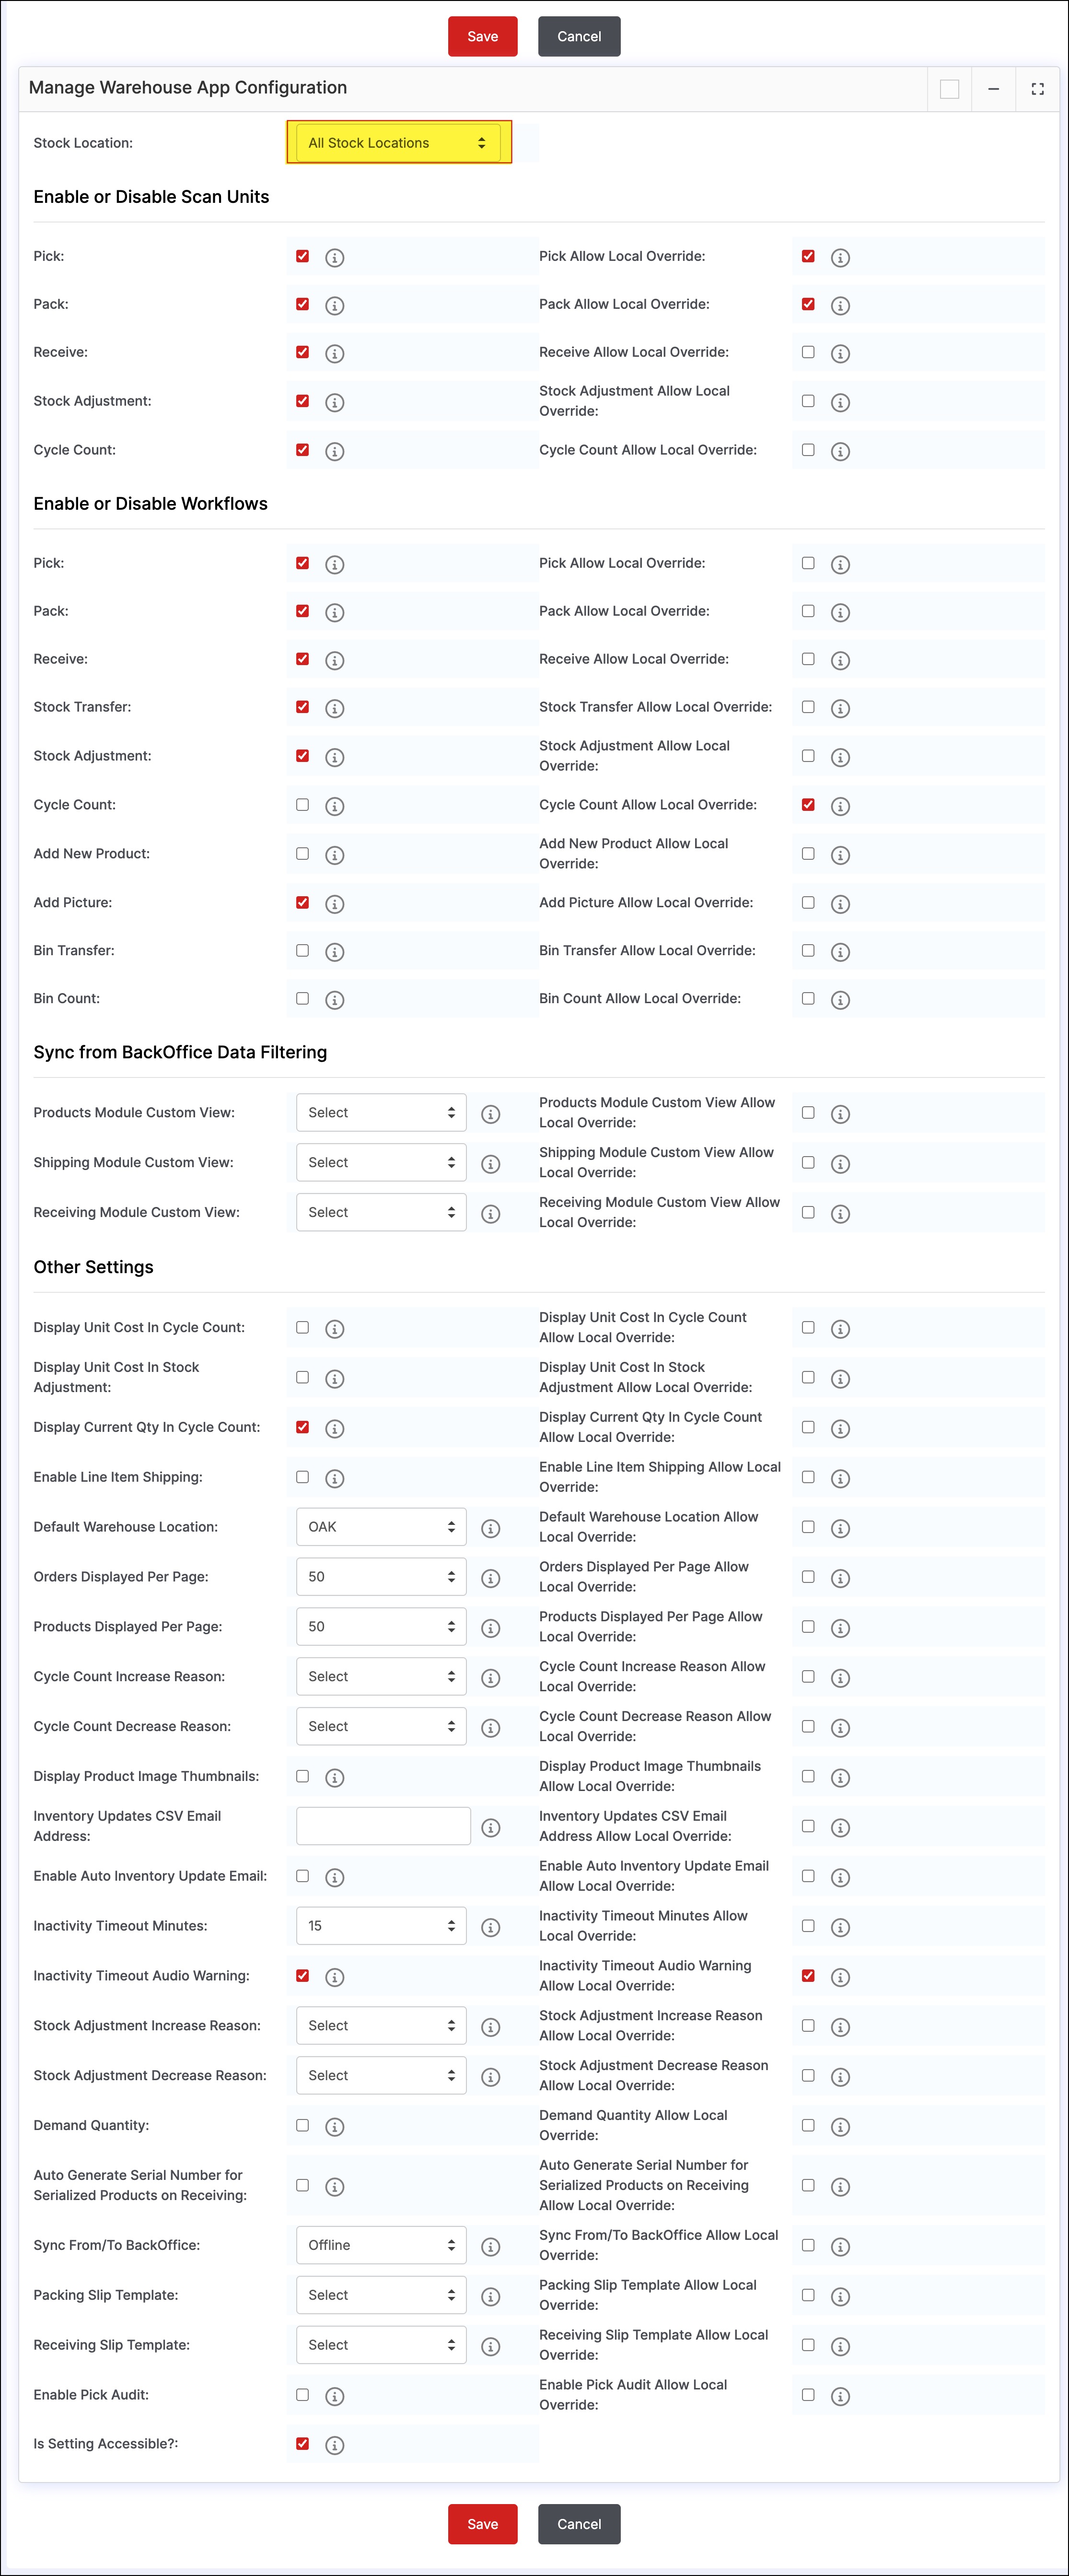Click info icon next to Enable Pick Audit

tap(335, 2396)
